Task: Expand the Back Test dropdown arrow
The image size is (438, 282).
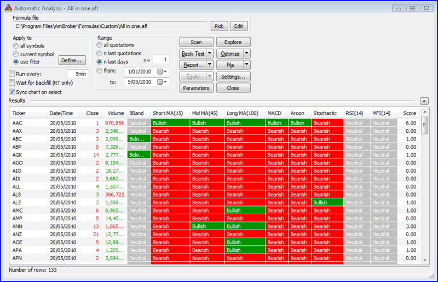Action: pos(210,54)
